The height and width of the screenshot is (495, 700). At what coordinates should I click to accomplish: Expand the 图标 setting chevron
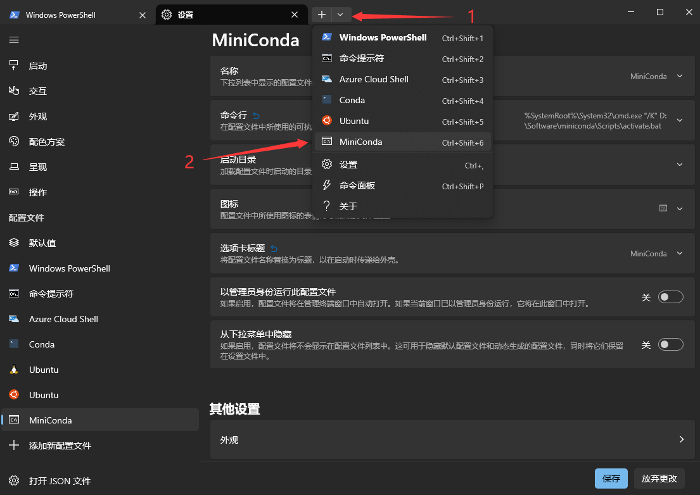[680, 209]
